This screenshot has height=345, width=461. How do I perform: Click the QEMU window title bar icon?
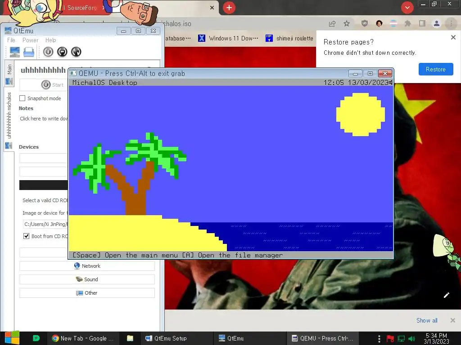(73, 73)
